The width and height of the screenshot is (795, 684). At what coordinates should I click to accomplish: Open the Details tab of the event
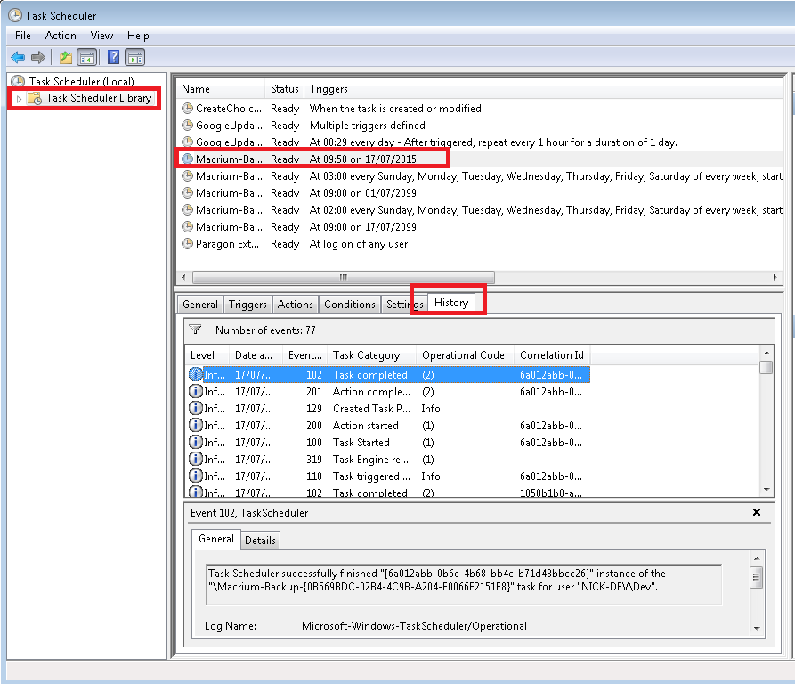point(260,541)
